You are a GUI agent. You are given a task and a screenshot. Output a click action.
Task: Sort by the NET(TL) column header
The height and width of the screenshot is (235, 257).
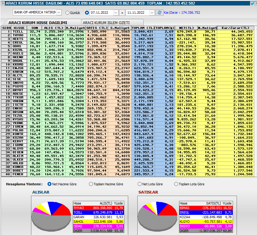click(x=186, y=28)
